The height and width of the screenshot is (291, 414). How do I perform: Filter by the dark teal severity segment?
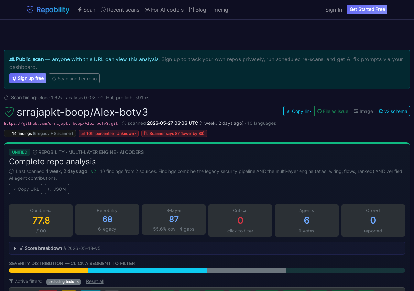345,270
